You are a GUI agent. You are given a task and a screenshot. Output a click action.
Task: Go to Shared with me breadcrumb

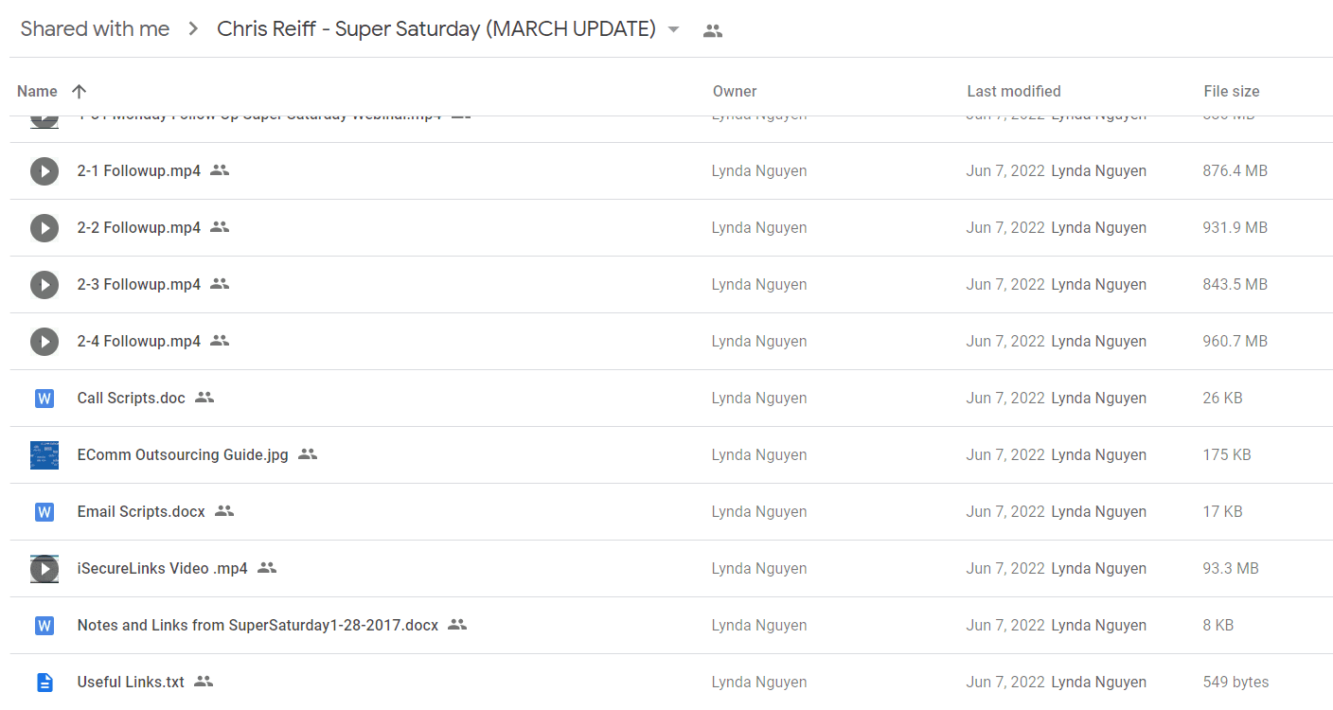coord(95,28)
